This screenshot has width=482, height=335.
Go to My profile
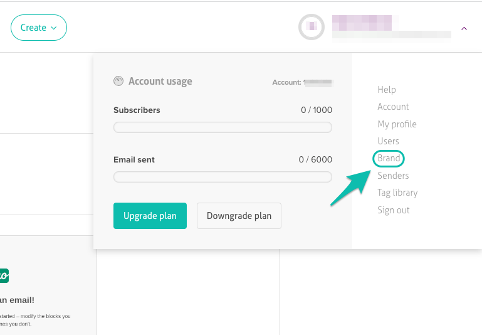pos(397,124)
